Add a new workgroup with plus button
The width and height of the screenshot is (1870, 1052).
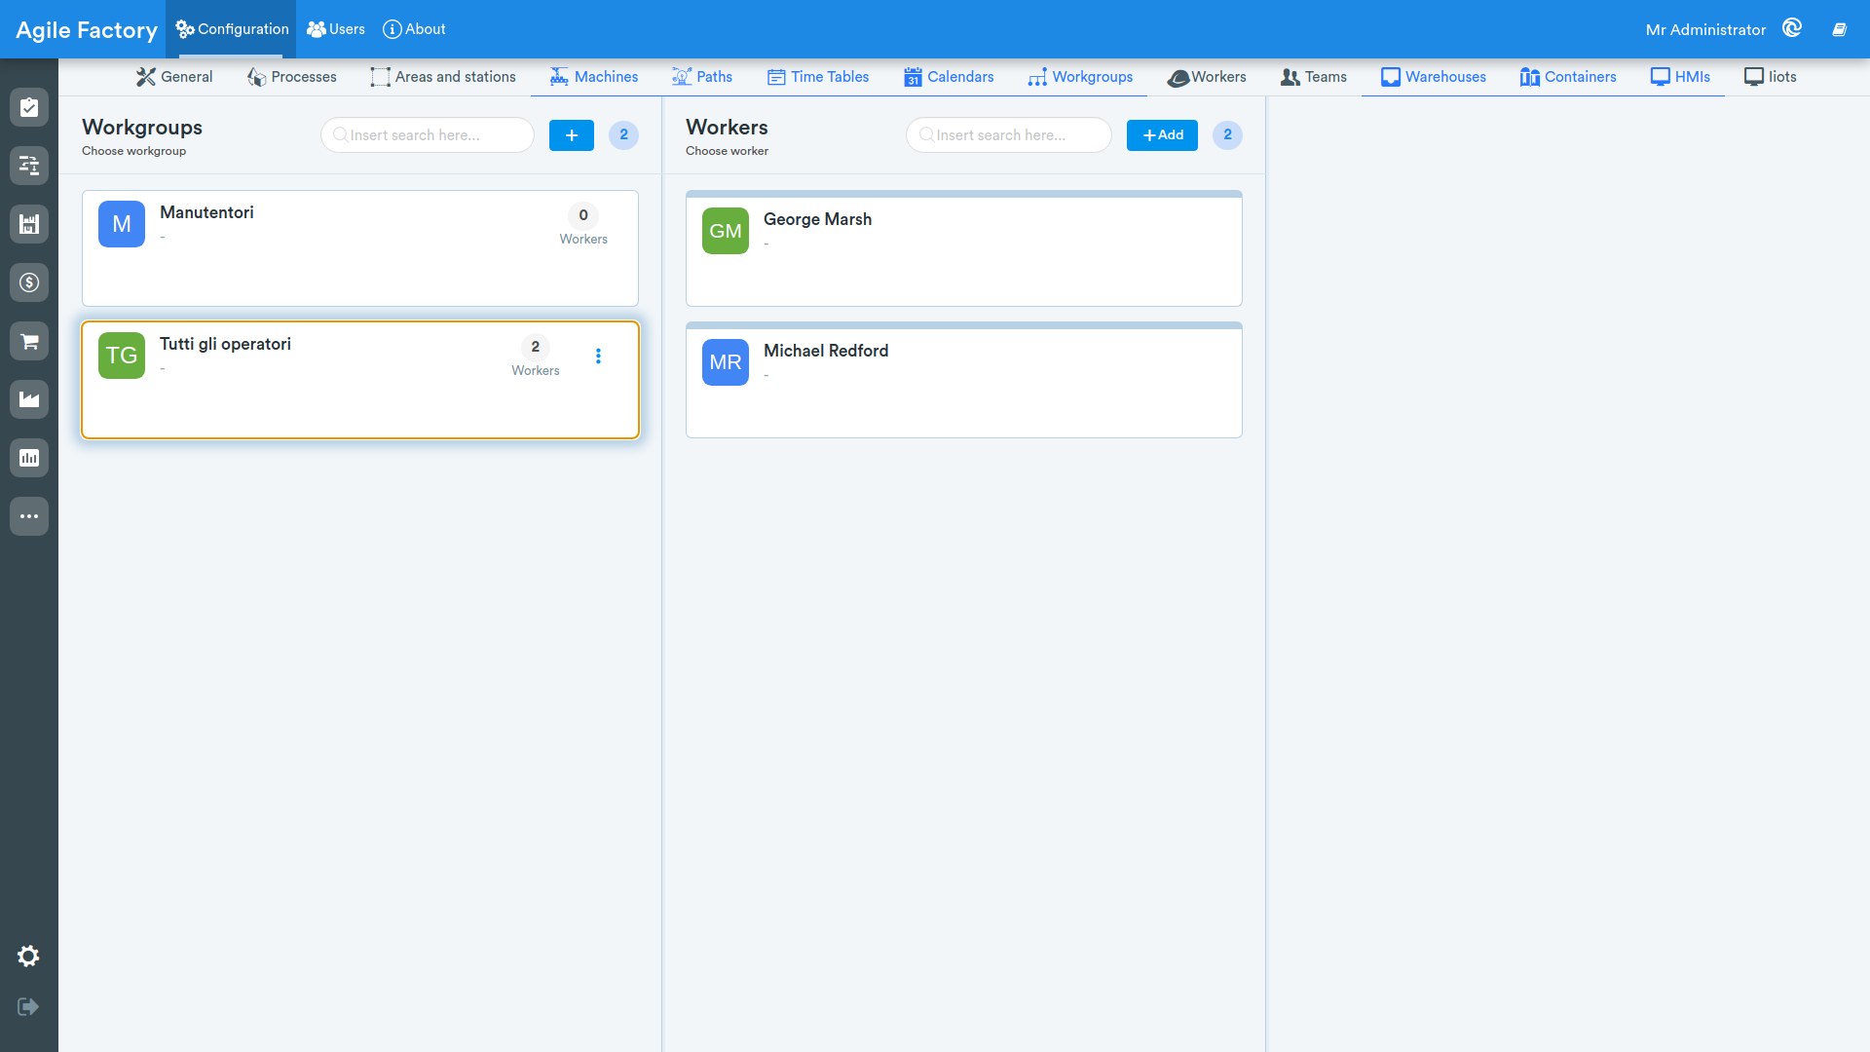572,135
